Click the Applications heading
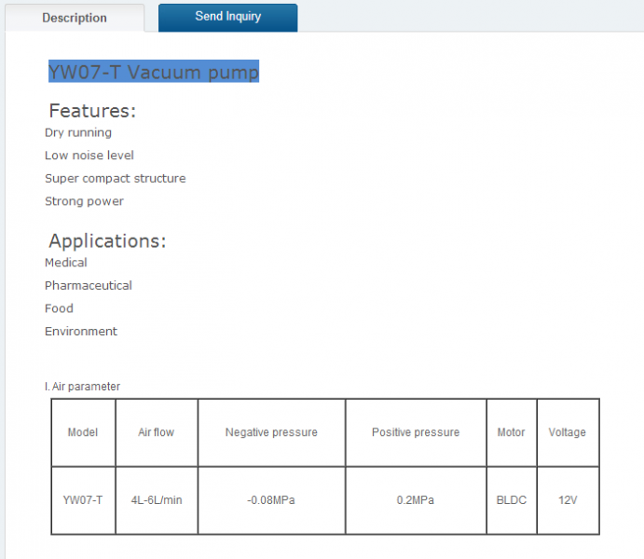644x559 pixels. (107, 240)
